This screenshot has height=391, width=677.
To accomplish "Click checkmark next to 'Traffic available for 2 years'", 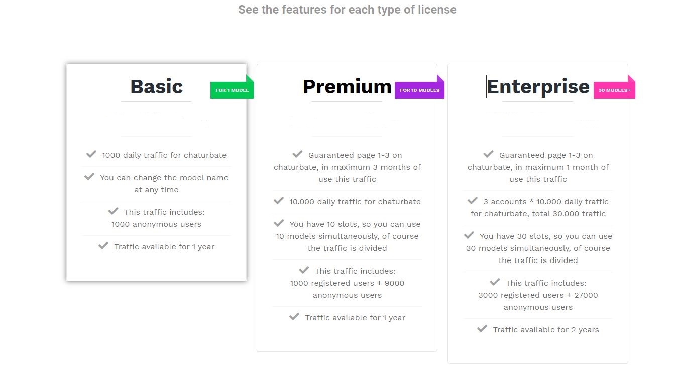I will [482, 329].
